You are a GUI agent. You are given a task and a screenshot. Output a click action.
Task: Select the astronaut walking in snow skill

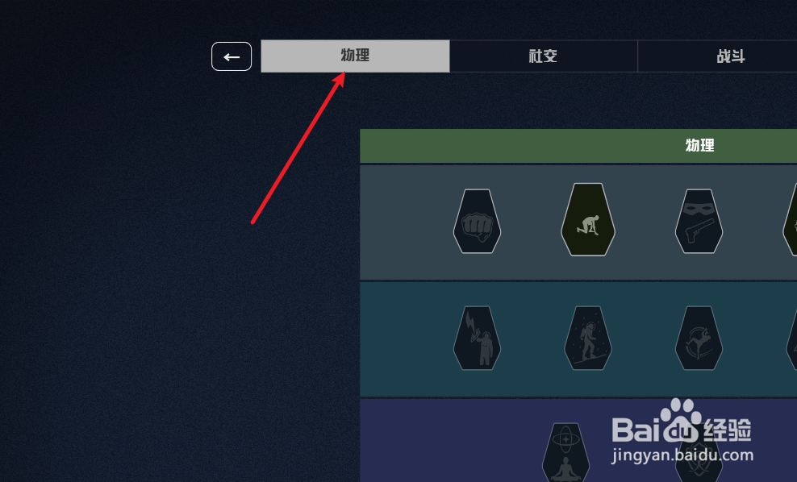[x=588, y=338]
